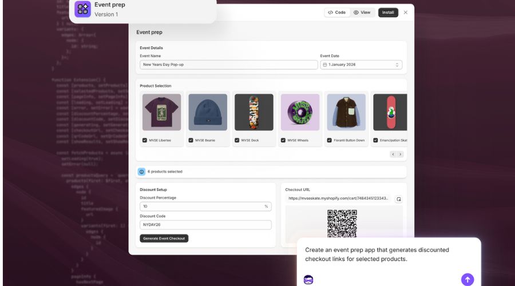Click the checkout QR code
This screenshot has width=515, height=286.
click(x=342, y=223)
